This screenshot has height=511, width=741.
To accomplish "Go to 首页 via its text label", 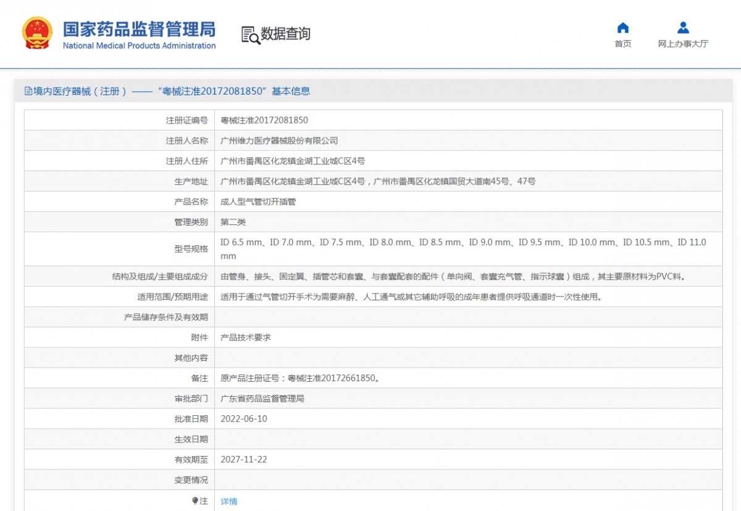I will [x=623, y=44].
